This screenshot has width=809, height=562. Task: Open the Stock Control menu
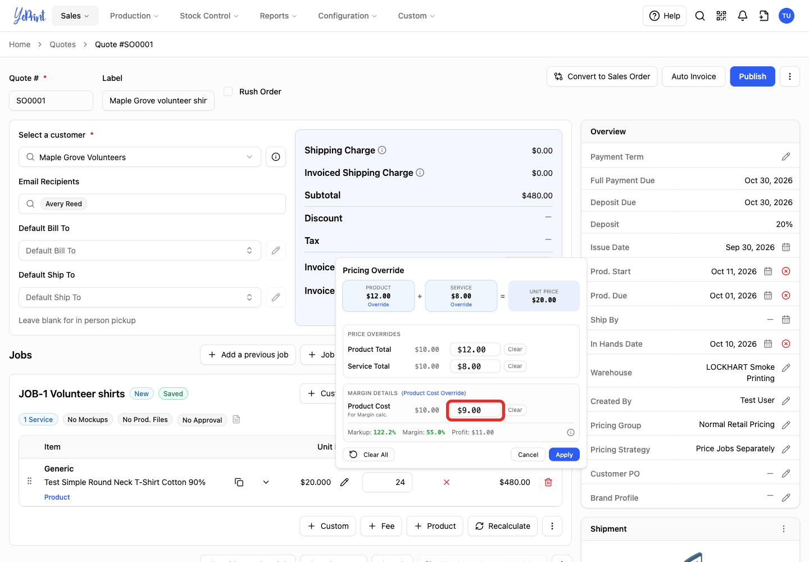click(209, 16)
